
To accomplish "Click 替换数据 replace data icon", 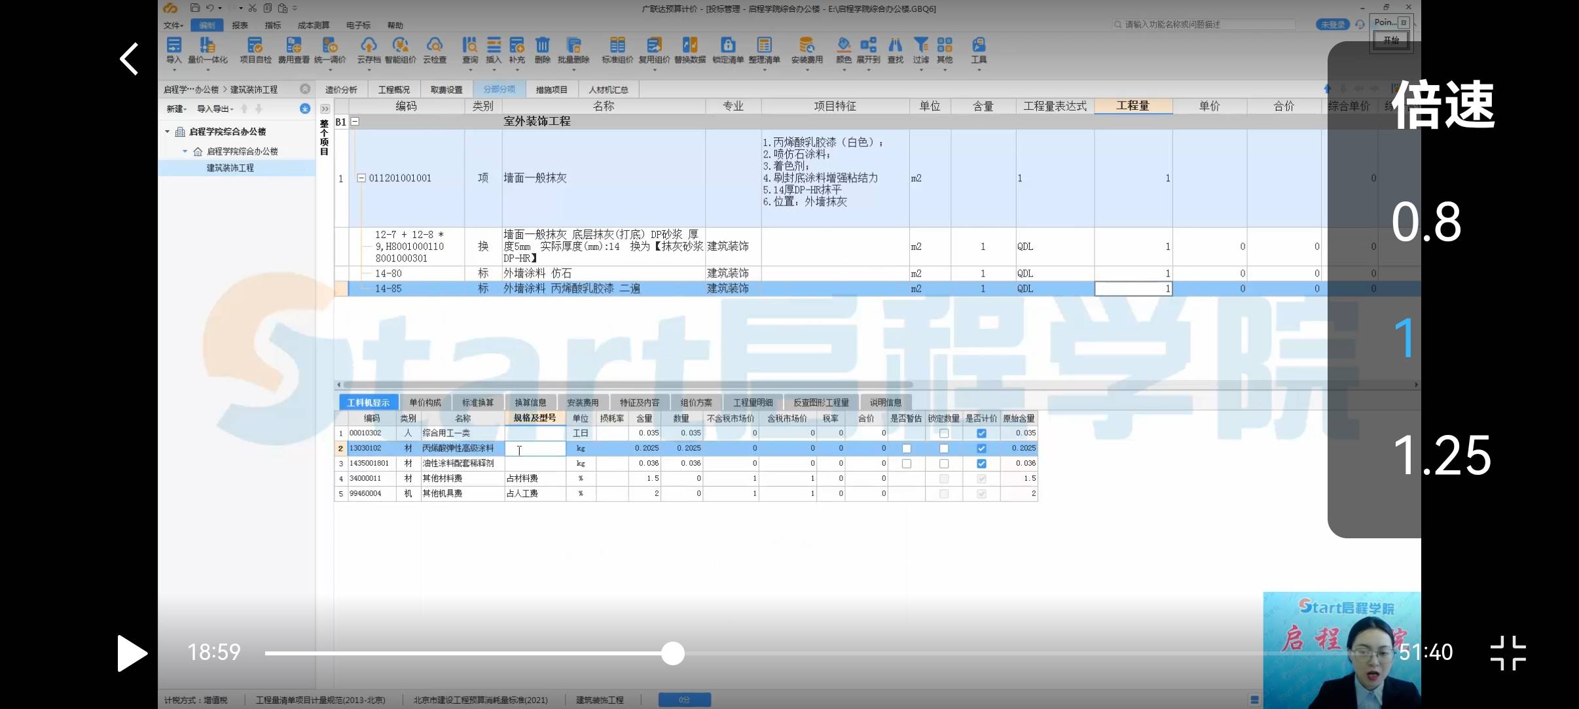I will pos(690,50).
